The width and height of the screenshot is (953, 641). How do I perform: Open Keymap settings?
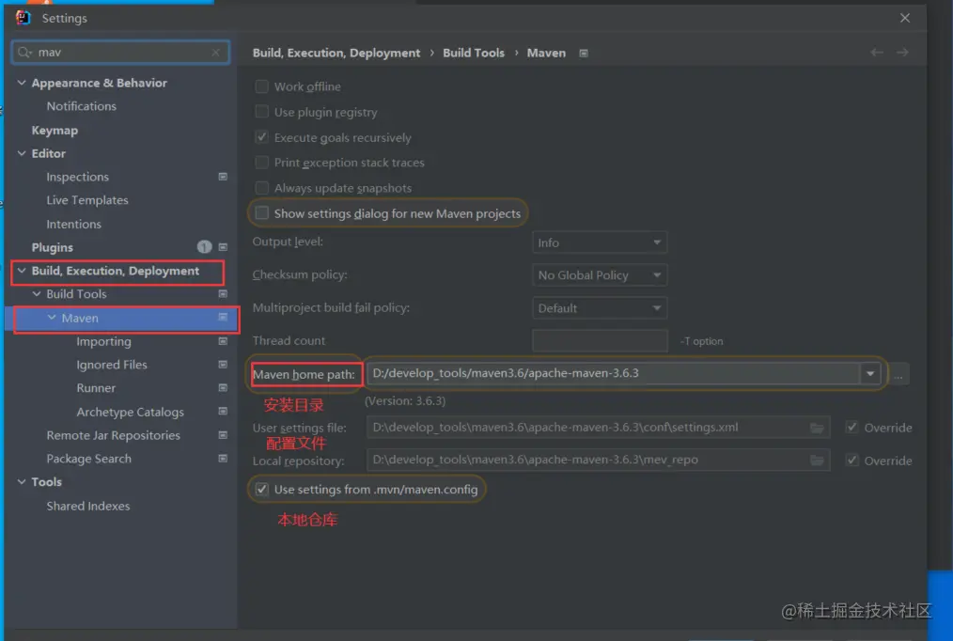[x=55, y=130]
